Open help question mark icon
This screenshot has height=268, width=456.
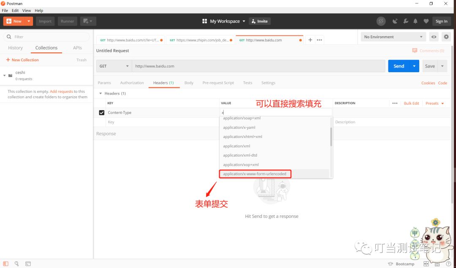click(448, 264)
